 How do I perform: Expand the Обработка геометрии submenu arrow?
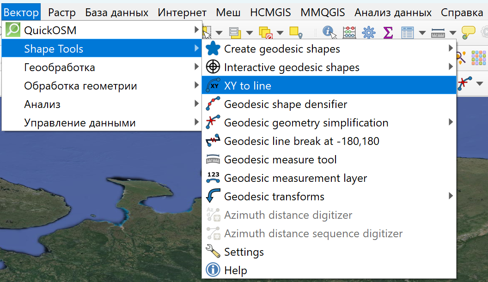pyautogui.click(x=196, y=85)
